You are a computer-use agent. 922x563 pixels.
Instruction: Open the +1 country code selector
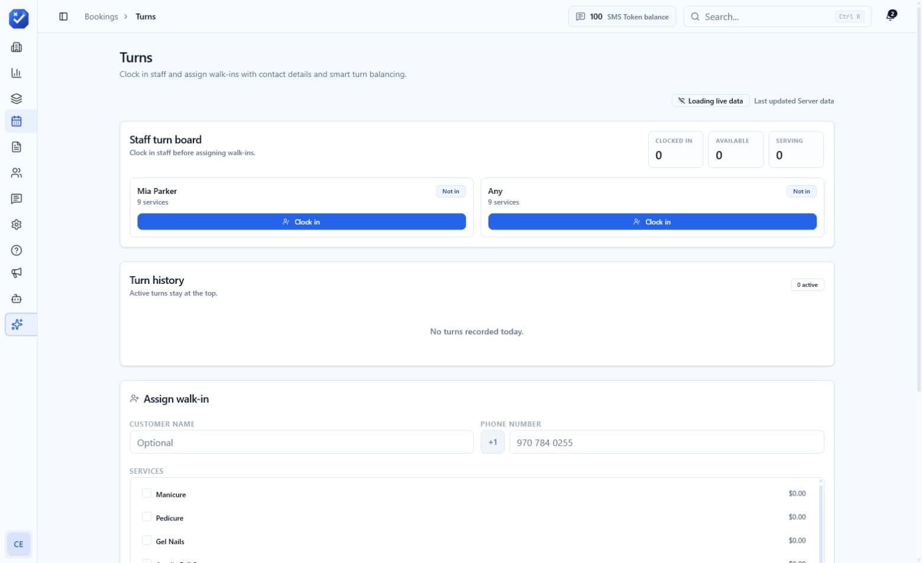pos(493,442)
